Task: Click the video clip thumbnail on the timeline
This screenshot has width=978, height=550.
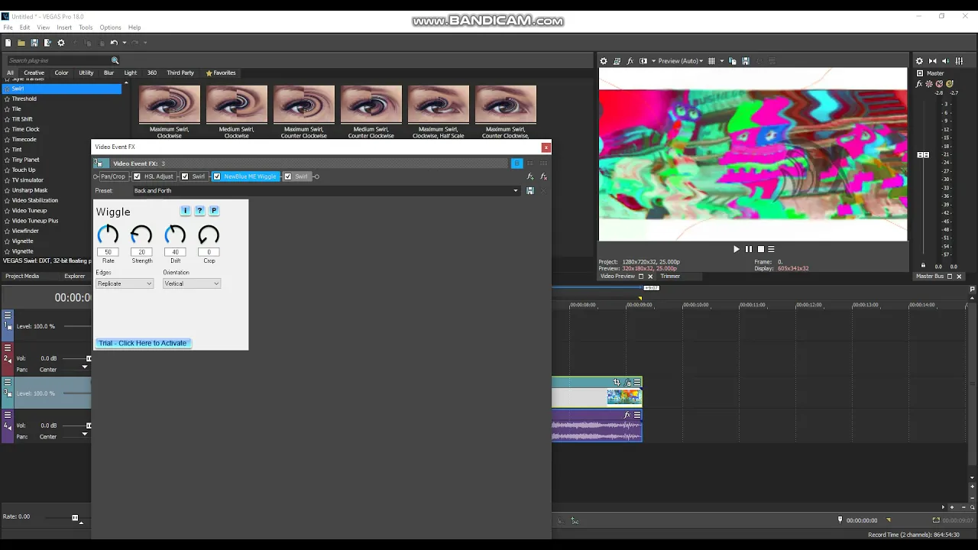Action: (x=623, y=397)
